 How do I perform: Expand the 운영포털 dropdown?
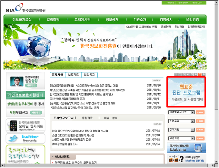tap(193, 121)
